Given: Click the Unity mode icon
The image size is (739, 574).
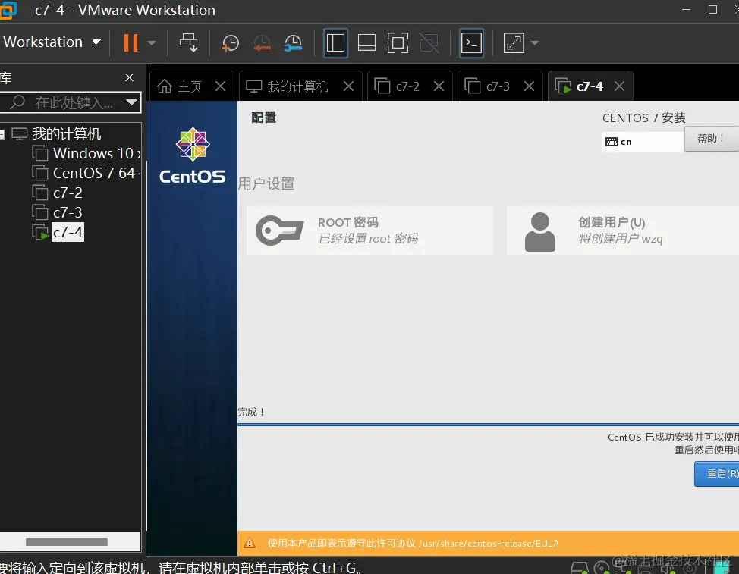Looking at the screenshot, I should coord(429,43).
